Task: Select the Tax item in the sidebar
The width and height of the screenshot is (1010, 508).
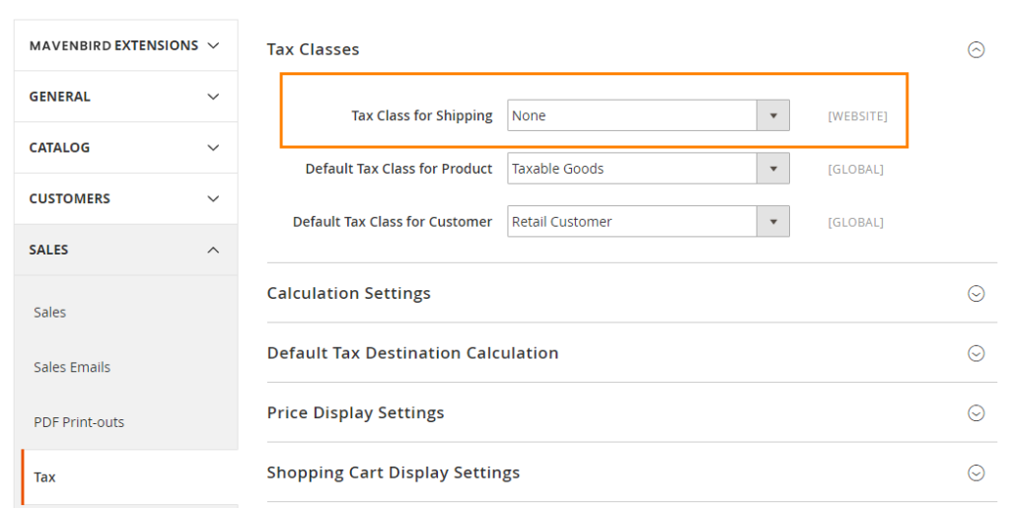Action: click(45, 477)
